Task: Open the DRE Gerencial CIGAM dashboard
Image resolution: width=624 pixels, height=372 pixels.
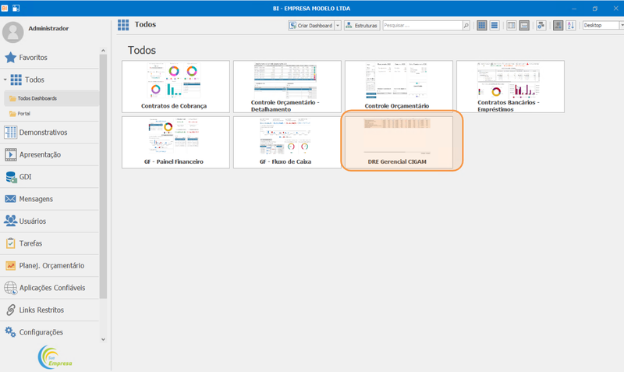Action: point(399,142)
